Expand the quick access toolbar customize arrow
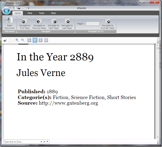This screenshot has width=162, height=147. [29, 8]
